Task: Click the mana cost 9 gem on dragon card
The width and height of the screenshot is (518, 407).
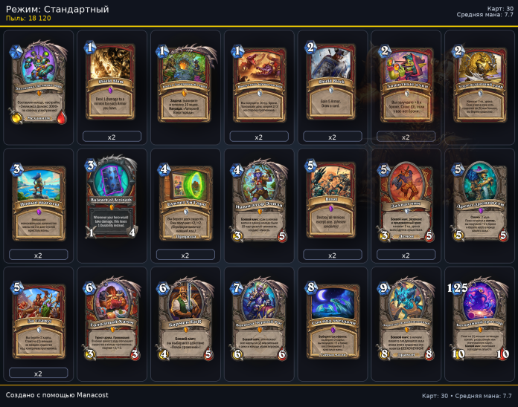Action: pos(384,288)
